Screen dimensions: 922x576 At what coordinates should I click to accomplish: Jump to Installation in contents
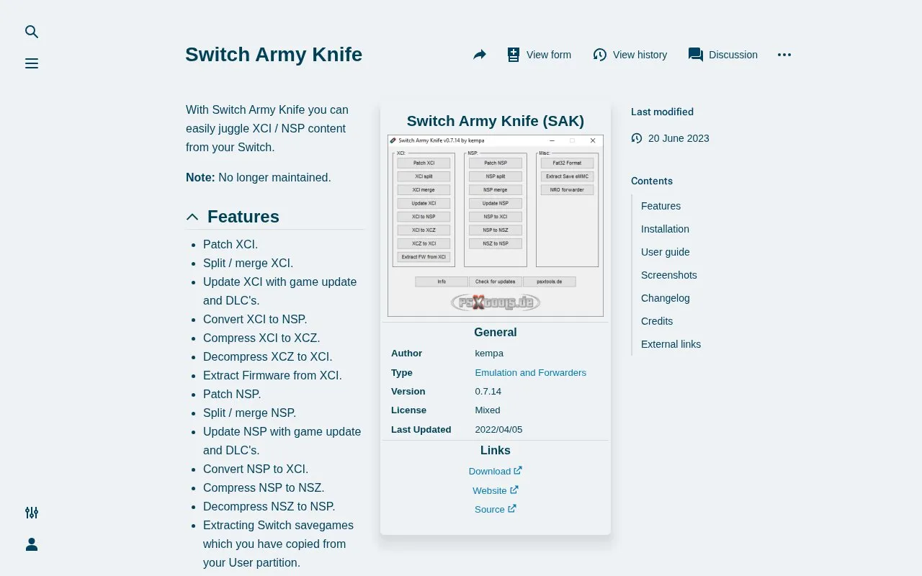665,229
